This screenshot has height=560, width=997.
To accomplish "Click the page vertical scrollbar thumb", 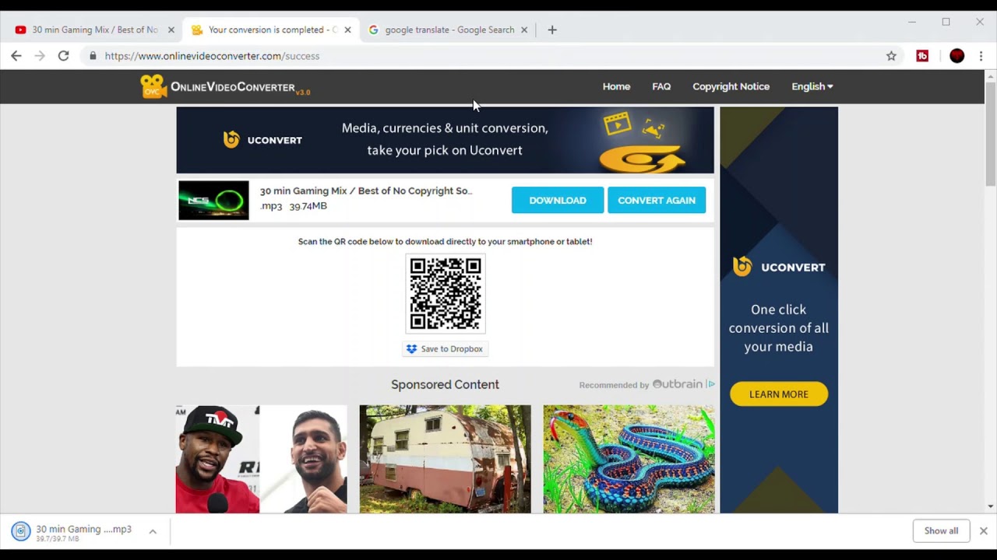I will click(991, 134).
